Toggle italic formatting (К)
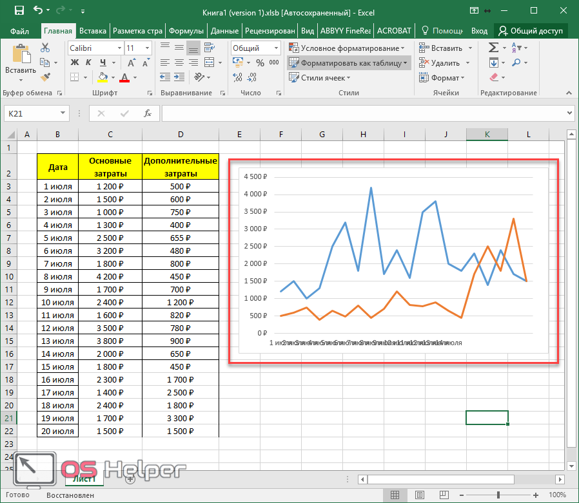 (x=88, y=62)
